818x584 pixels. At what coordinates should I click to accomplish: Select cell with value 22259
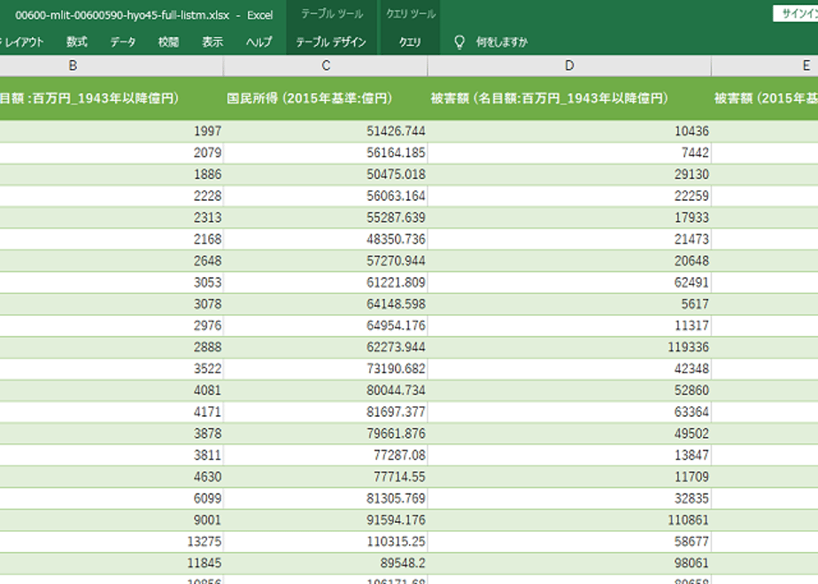pyautogui.click(x=569, y=196)
